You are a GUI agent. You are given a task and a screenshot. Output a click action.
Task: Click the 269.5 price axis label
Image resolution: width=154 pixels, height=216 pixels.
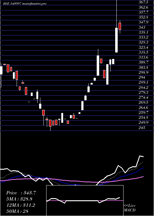(x=144, y=102)
